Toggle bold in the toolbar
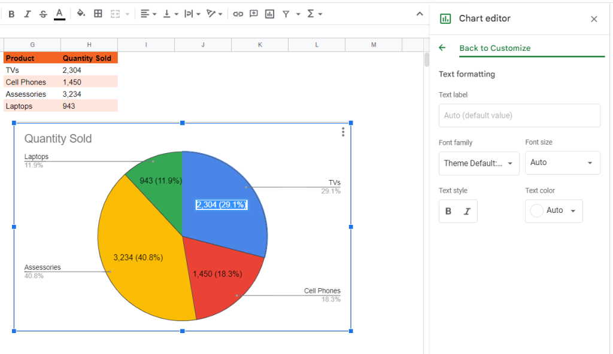The height and width of the screenshot is (354, 613). click(11, 14)
